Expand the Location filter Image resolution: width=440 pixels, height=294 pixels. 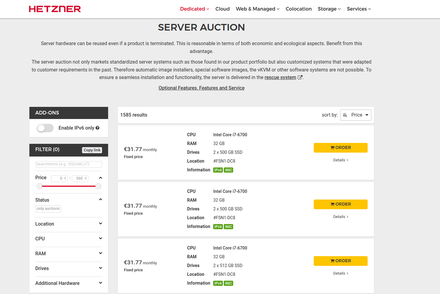click(68, 224)
